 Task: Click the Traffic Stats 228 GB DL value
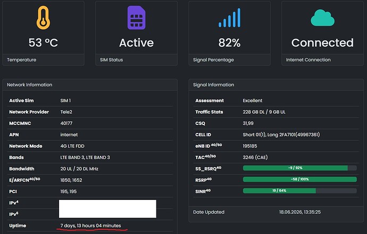point(264,112)
